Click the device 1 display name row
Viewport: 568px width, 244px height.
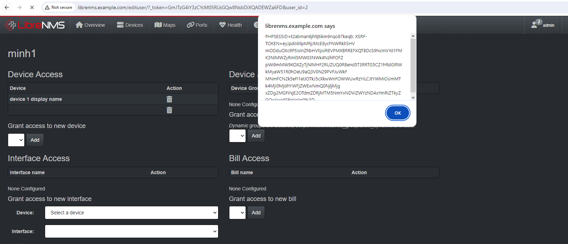point(113,99)
